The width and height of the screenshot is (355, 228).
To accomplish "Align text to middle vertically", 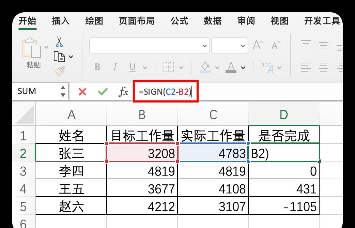I will (x=324, y=45).
